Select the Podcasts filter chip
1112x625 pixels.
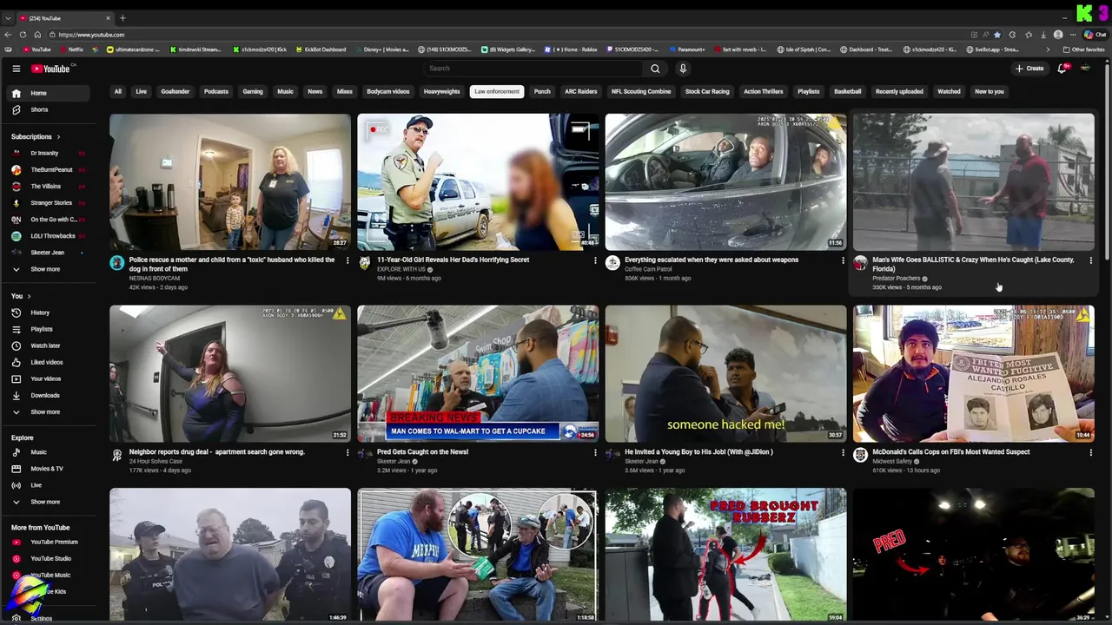[x=216, y=91]
